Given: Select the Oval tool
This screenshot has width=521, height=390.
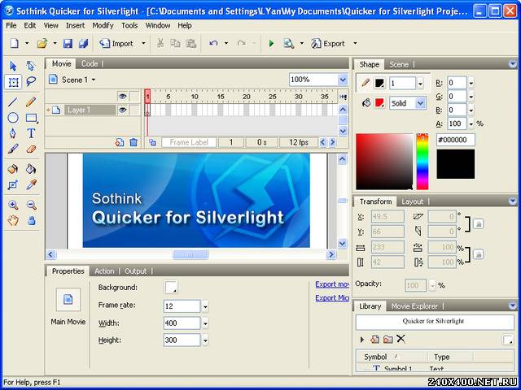Looking at the screenshot, I should [x=13, y=118].
